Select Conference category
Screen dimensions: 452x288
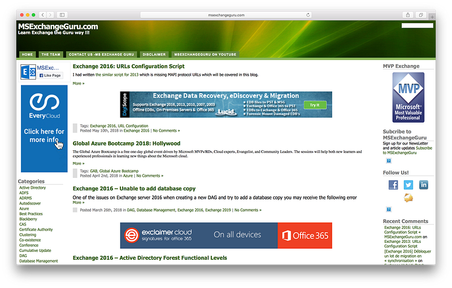[29, 245]
